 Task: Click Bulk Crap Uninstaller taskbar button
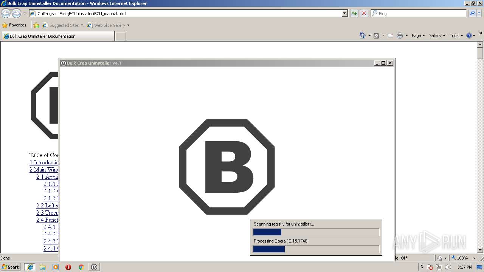tap(94, 267)
